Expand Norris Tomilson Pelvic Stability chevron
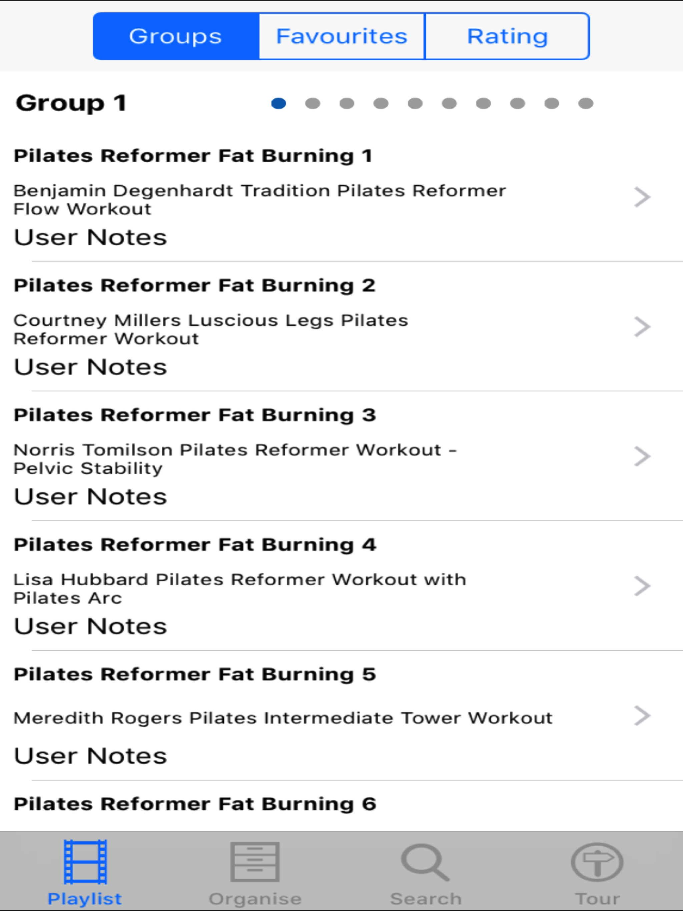This screenshot has height=911, width=683. 642,456
